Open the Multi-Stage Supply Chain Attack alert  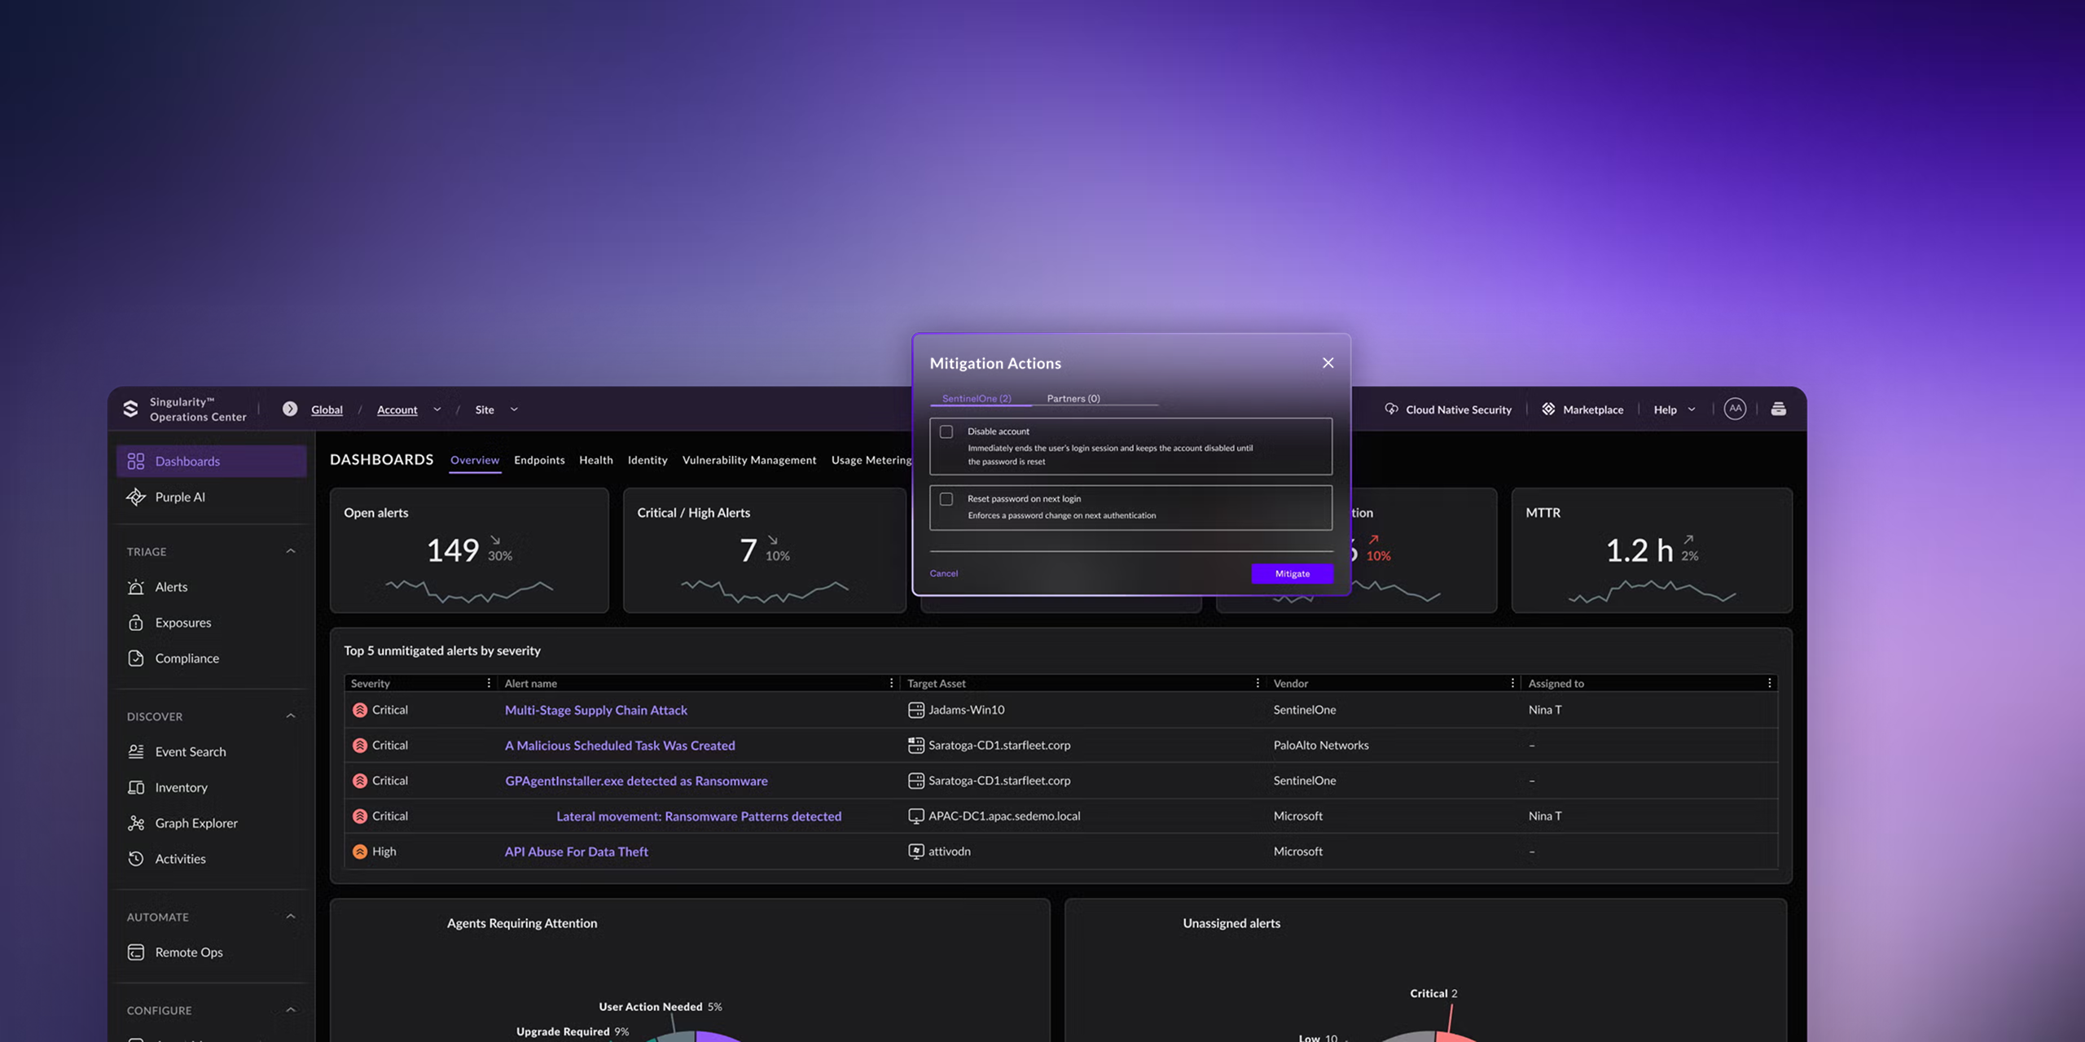click(x=596, y=710)
